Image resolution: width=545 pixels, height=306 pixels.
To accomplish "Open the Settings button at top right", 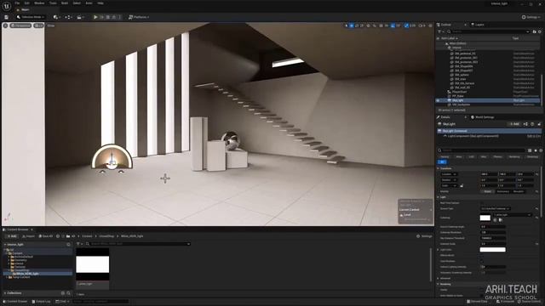I will pyautogui.click(x=531, y=17).
